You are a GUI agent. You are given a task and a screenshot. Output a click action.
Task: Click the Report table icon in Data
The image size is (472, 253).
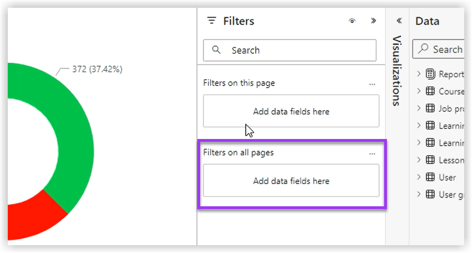click(x=430, y=74)
